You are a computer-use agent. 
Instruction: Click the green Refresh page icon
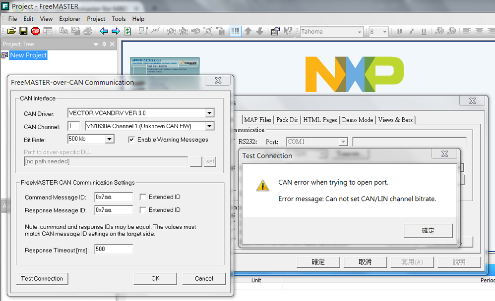point(128,31)
